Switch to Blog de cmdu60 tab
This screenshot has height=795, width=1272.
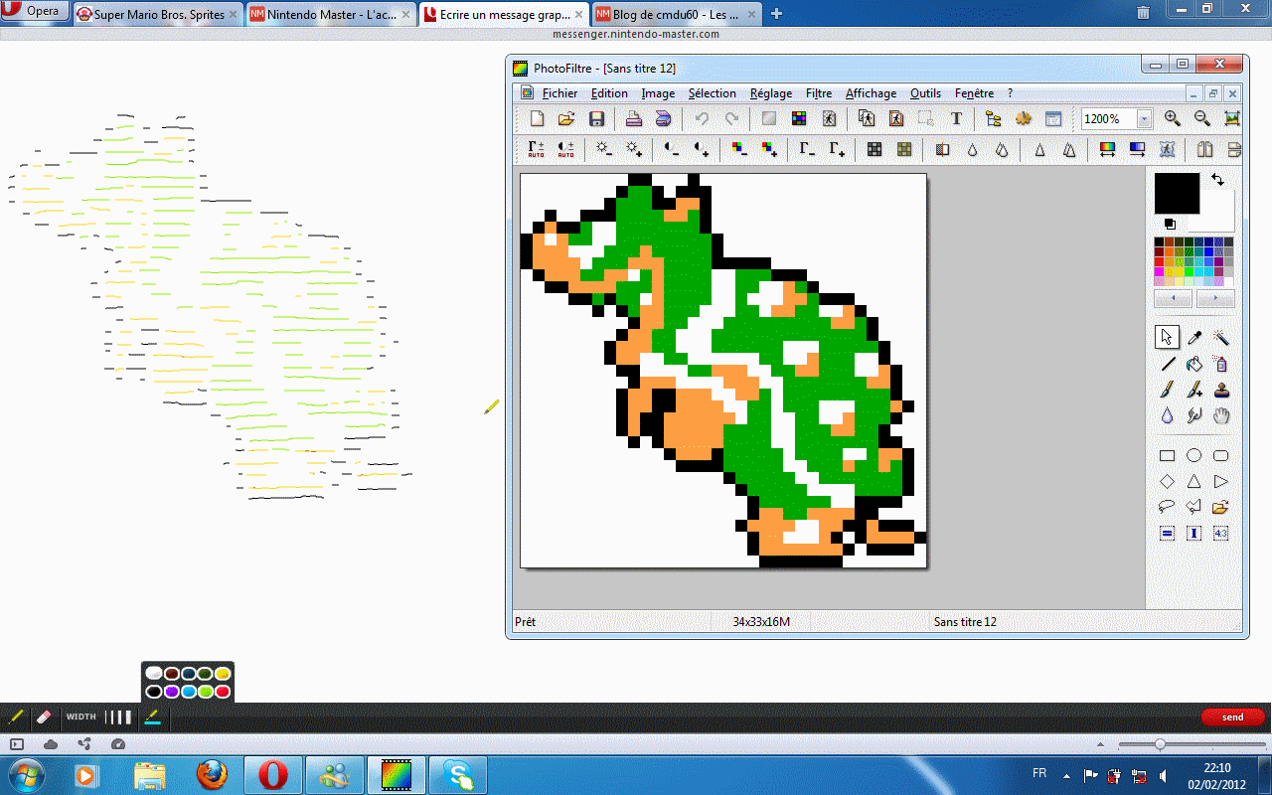(x=677, y=14)
